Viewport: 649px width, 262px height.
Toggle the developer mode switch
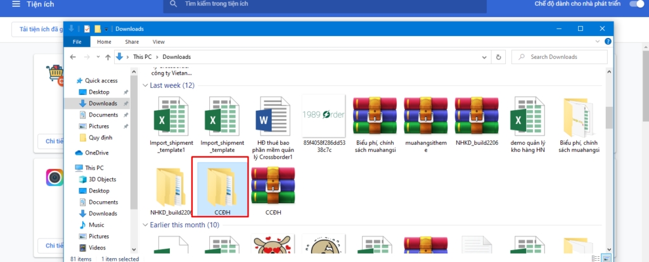636,4
